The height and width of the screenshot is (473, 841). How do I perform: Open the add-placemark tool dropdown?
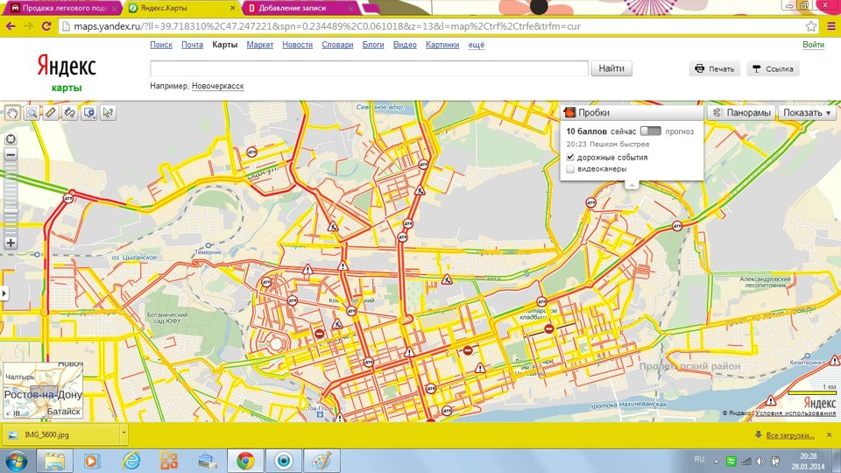click(x=89, y=113)
